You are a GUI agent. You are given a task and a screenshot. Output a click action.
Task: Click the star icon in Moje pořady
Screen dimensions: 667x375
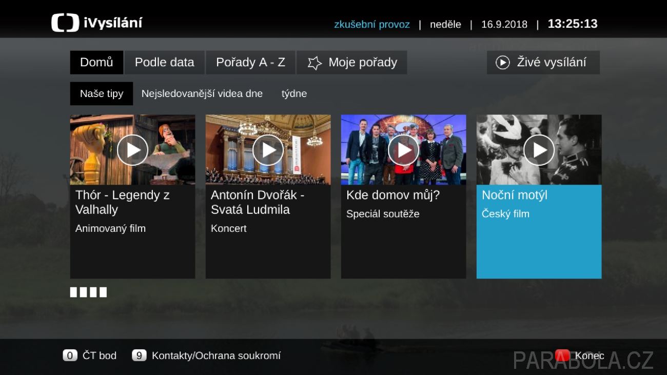tap(315, 63)
